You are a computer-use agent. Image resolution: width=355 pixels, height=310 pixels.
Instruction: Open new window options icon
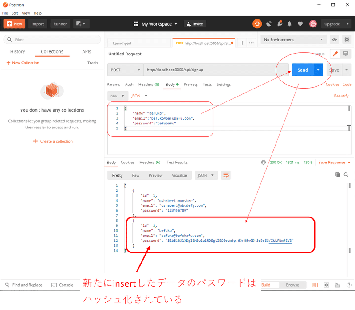pos(81,24)
